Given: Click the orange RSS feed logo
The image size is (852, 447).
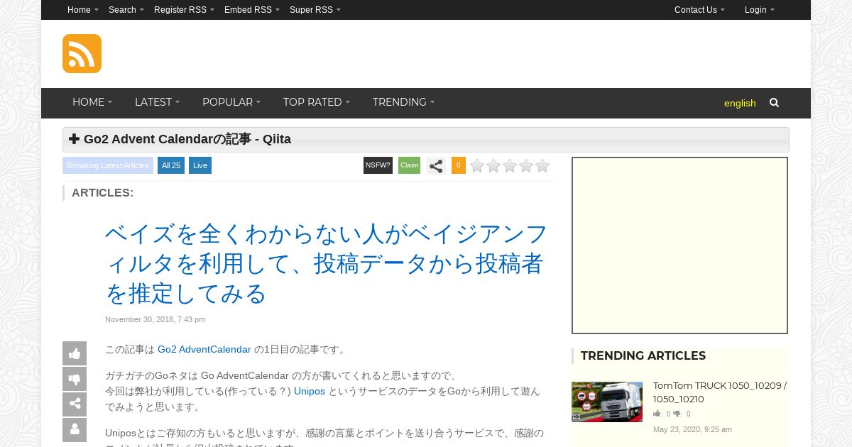Looking at the screenshot, I should pos(82,53).
